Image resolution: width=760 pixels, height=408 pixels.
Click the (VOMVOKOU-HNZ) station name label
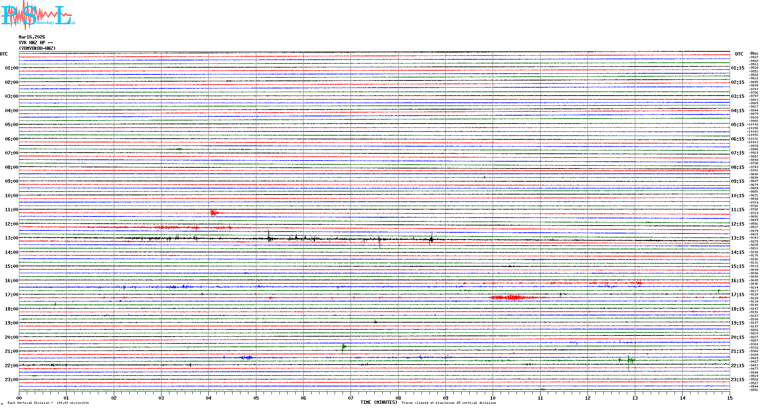point(37,48)
